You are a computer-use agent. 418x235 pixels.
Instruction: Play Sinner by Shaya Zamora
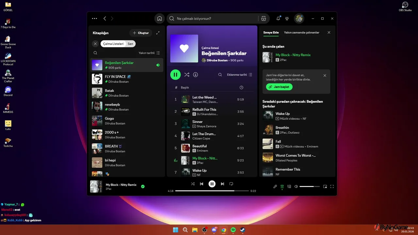(212, 124)
